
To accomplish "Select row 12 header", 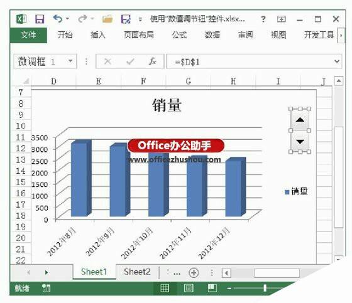I will click(x=21, y=148).
